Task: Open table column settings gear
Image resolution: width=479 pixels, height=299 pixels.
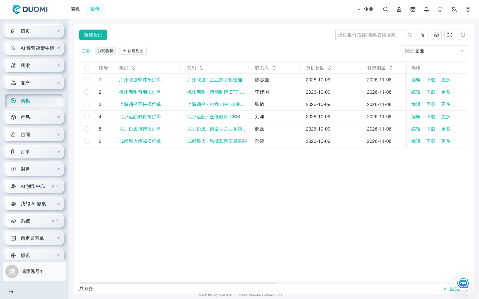Action: tap(436, 35)
